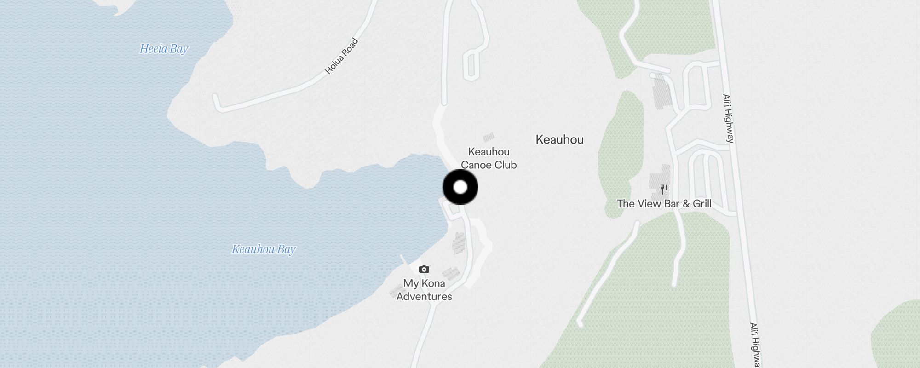
Task: Click the Holua Road label
Action: pos(341,56)
